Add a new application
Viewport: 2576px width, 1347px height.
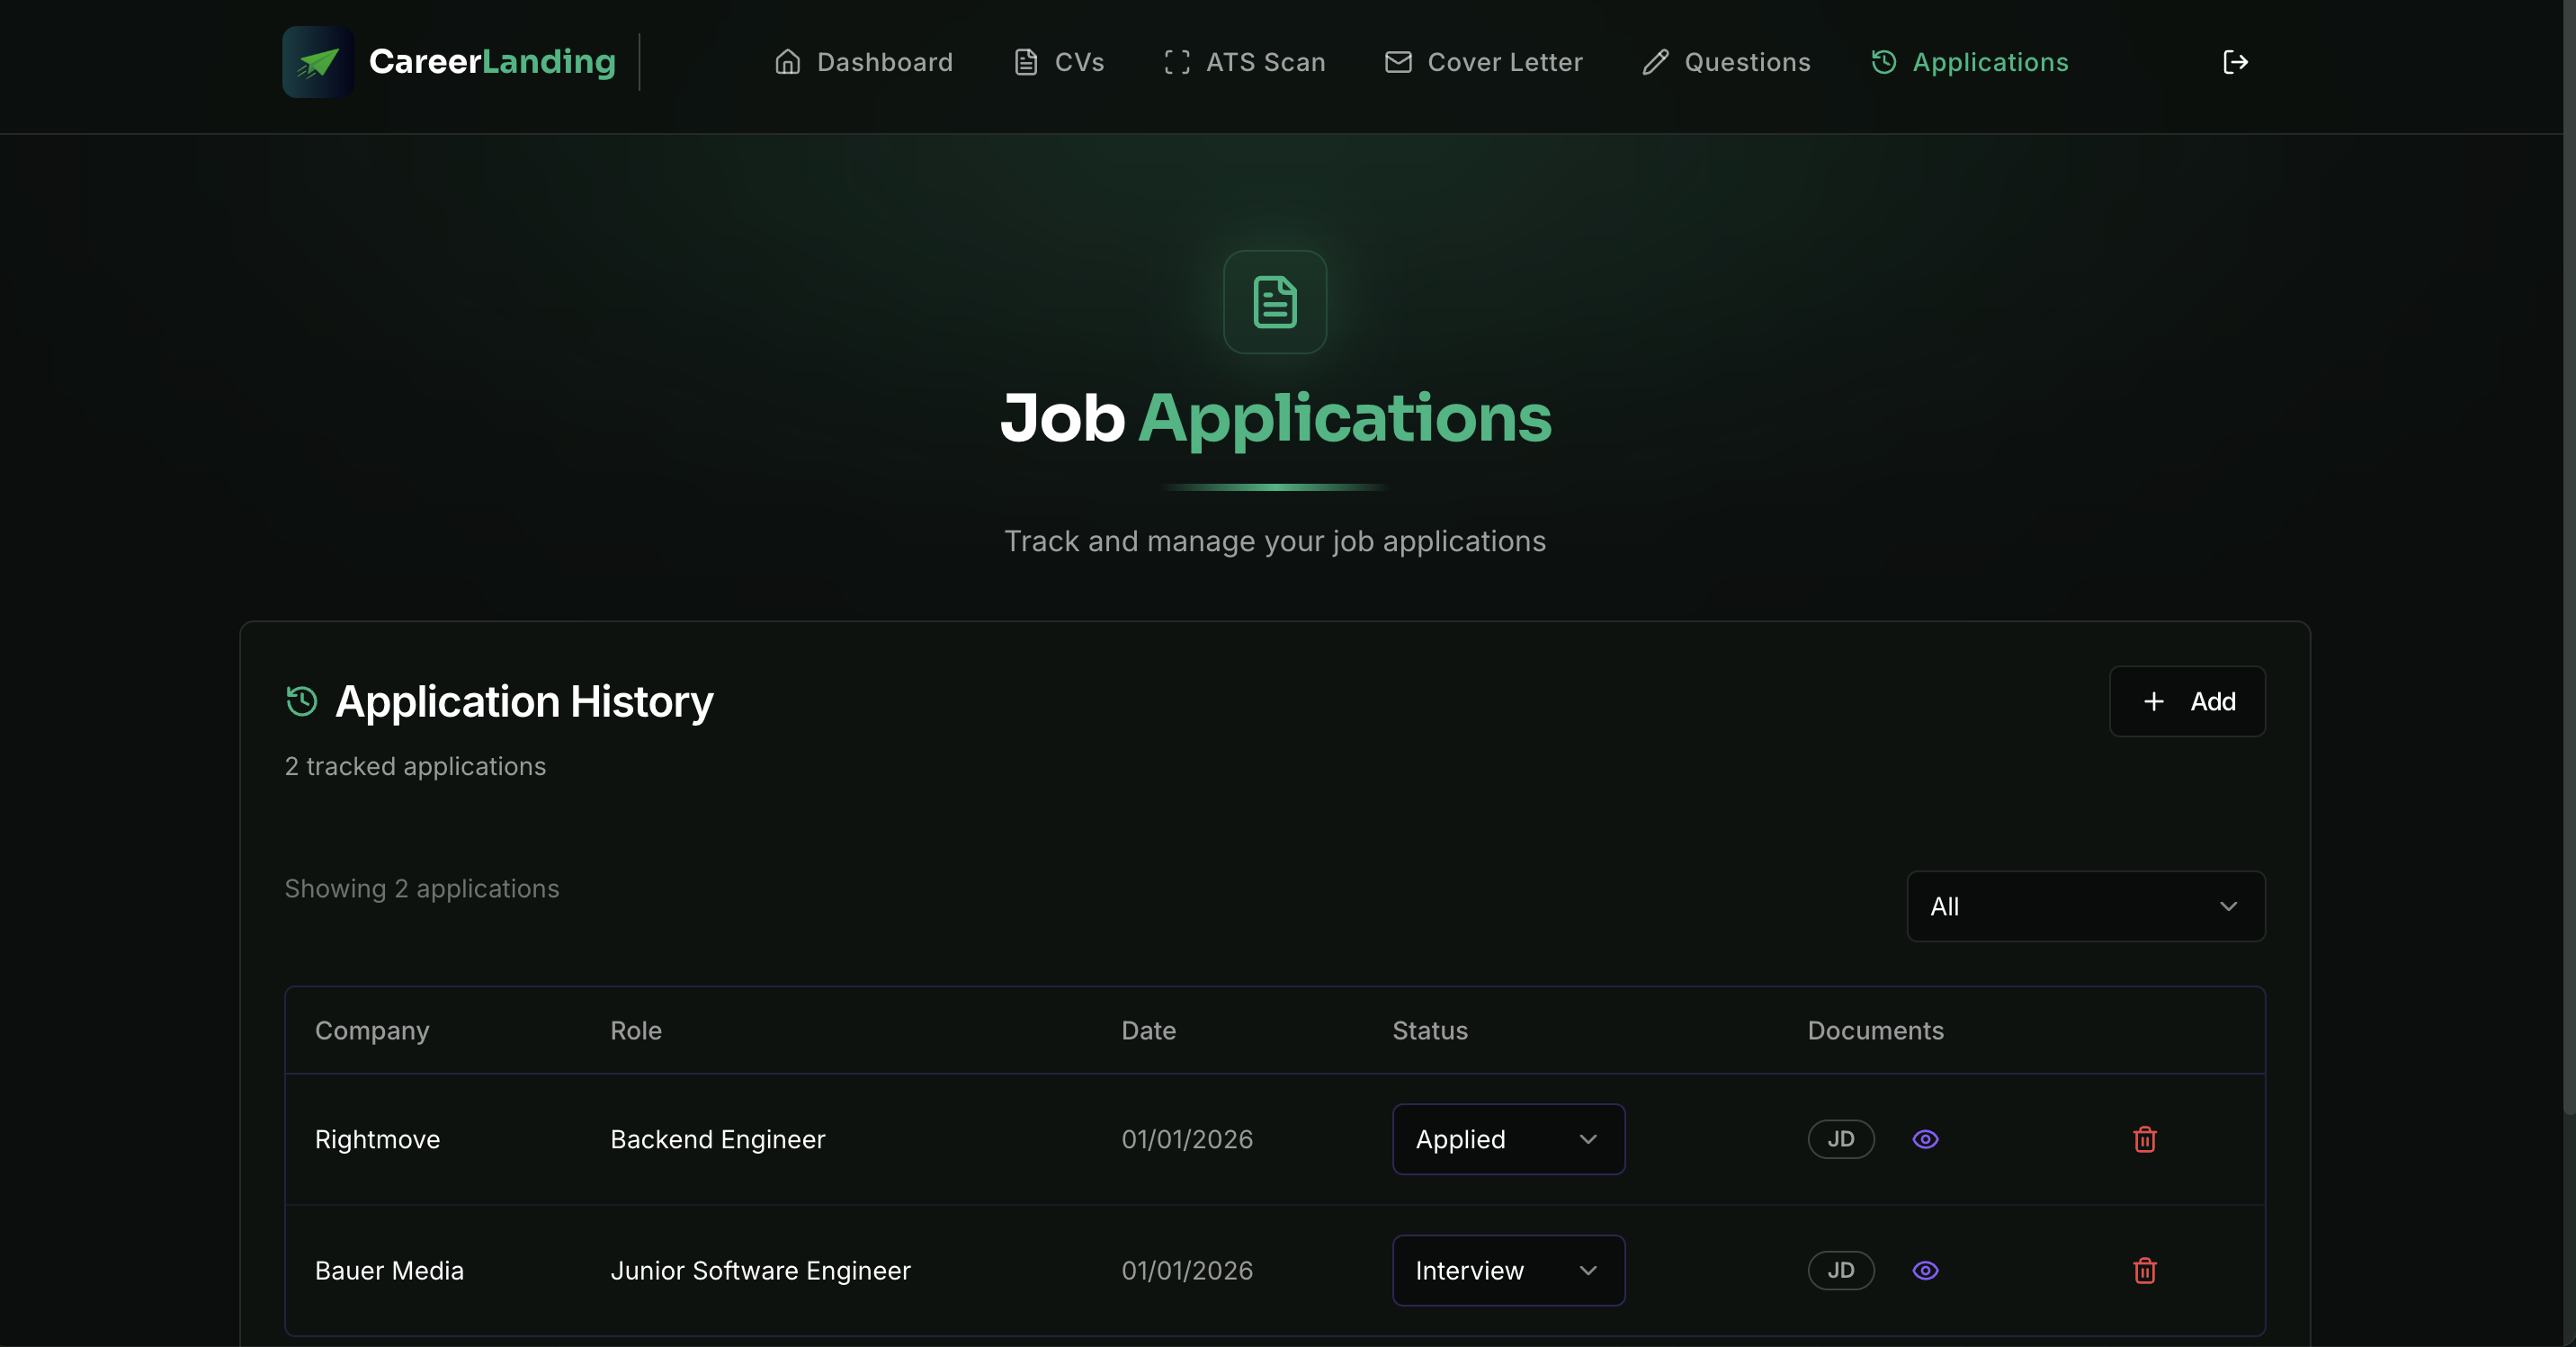pos(2187,701)
